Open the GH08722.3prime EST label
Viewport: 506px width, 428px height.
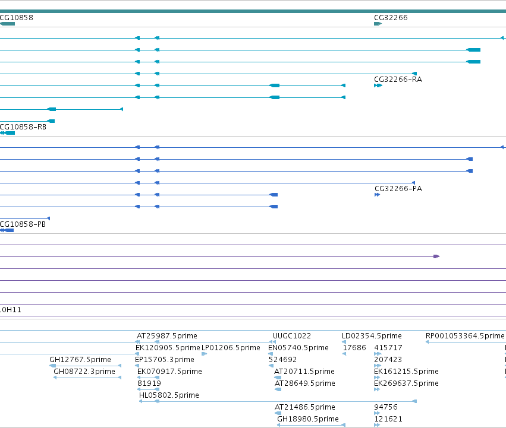coord(84,372)
